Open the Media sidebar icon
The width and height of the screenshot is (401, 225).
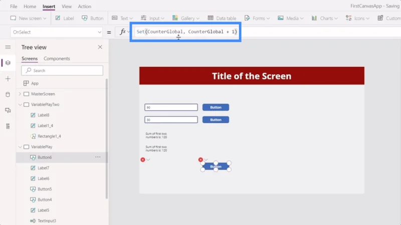coord(8,110)
